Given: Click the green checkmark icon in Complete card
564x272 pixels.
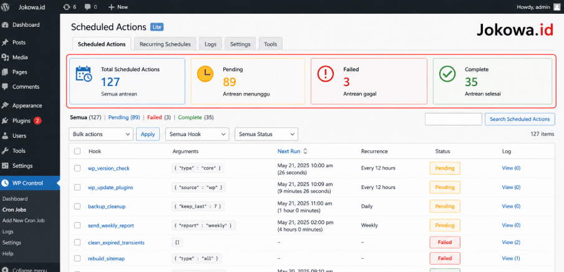Looking at the screenshot, I should coord(447,74).
